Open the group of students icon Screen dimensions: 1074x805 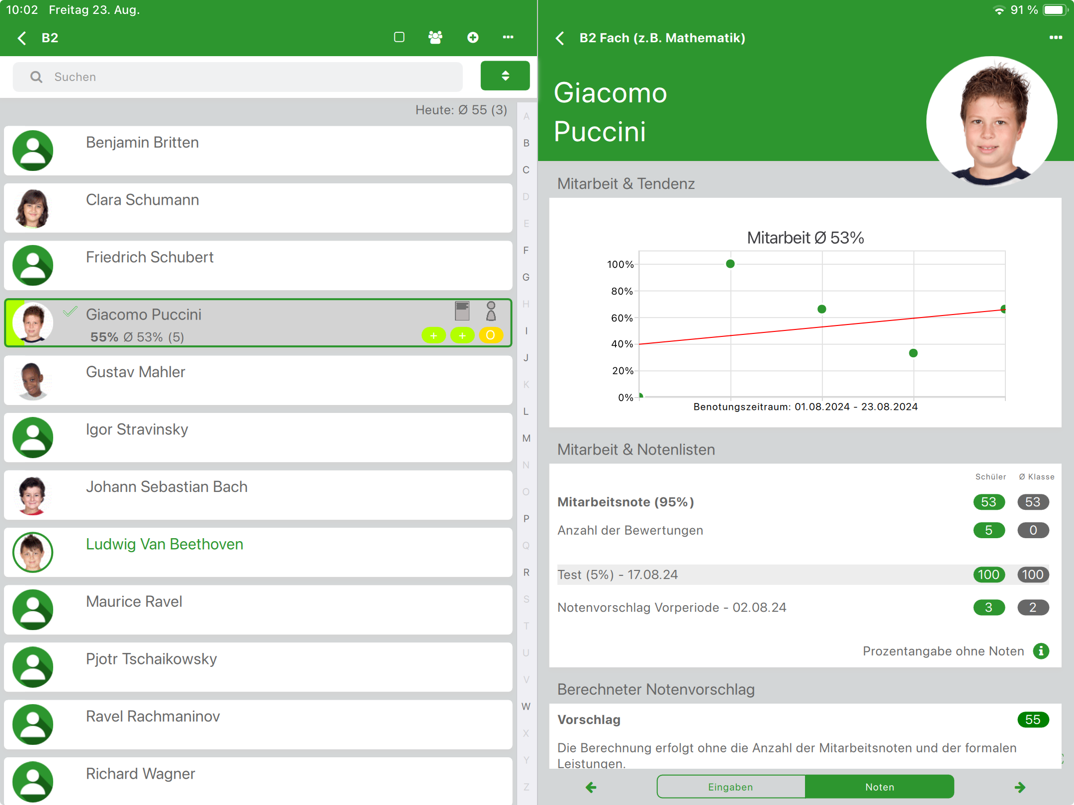pyautogui.click(x=435, y=37)
